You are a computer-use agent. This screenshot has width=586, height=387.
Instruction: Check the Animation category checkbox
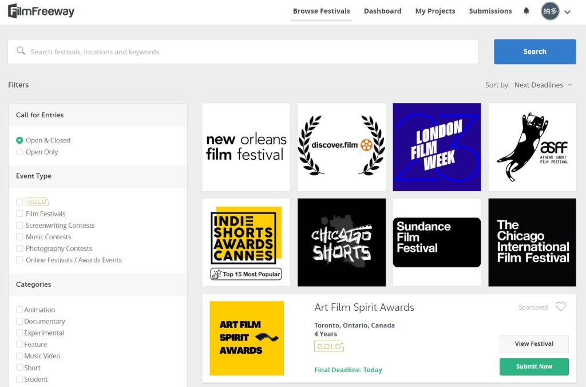click(x=19, y=310)
